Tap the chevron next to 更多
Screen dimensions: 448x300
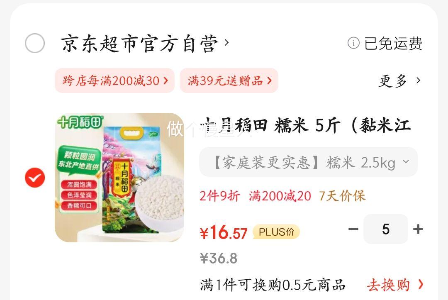pos(418,80)
